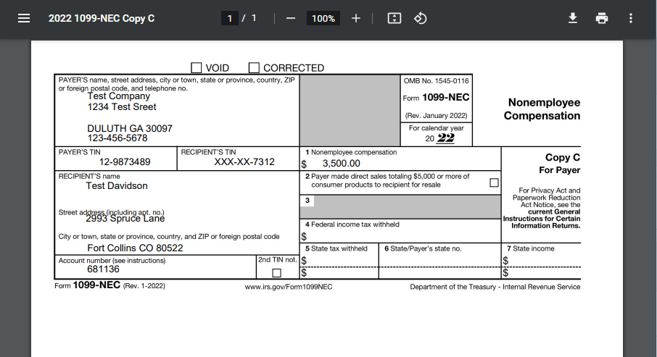Viewport: 657px width, 357px height.
Task: Click the account number 681136
Action: 104,269
